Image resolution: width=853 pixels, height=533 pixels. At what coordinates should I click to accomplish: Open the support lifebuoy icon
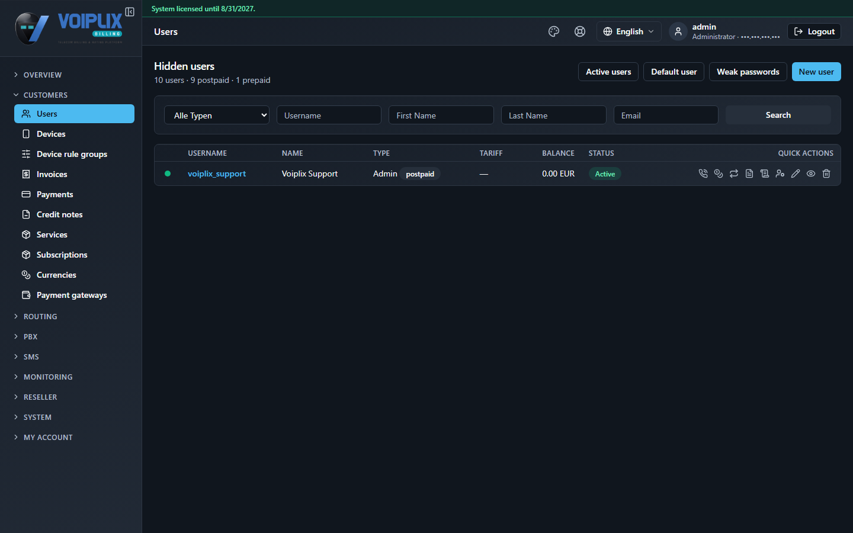pos(580,31)
